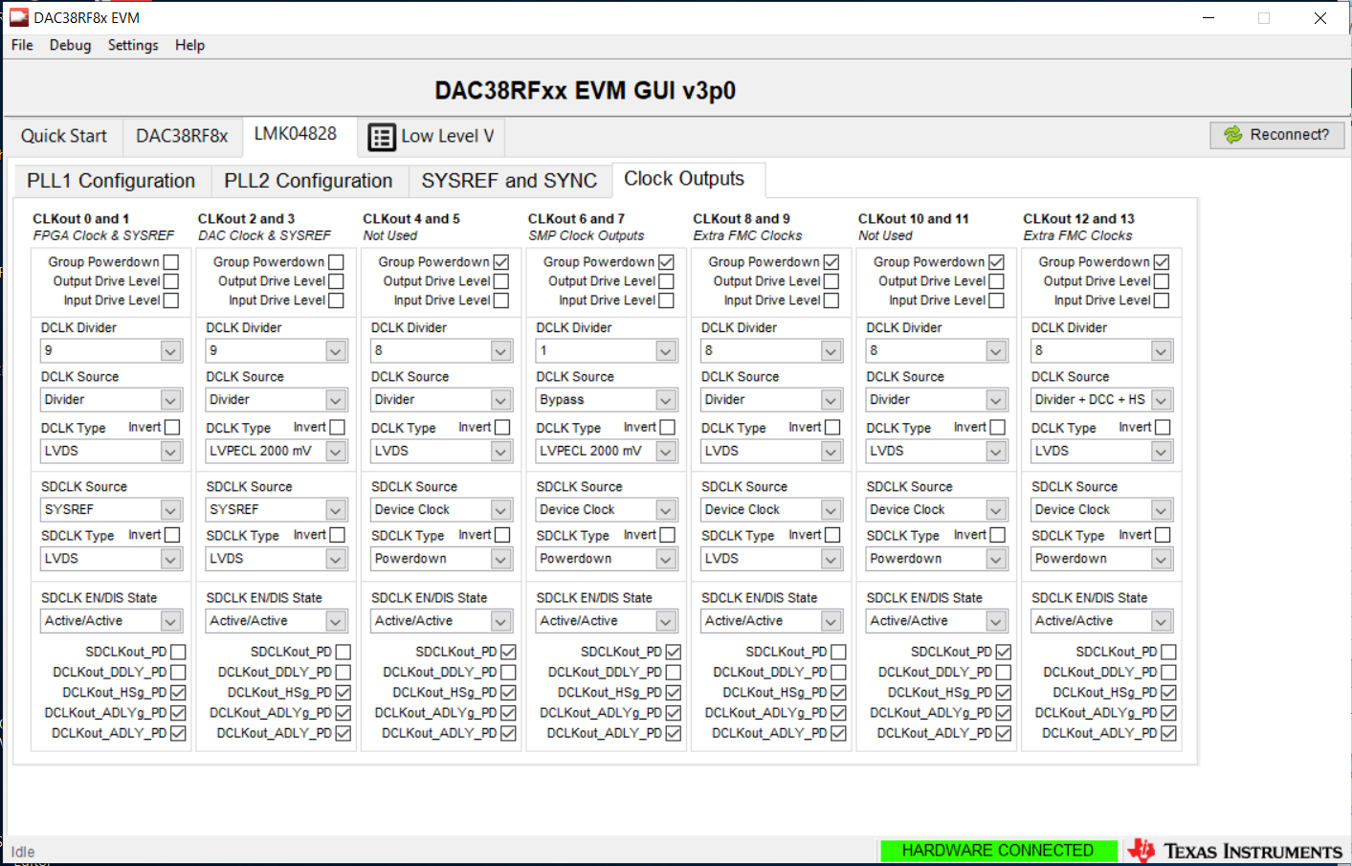Click the Low Level V list icon
The width and height of the screenshot is (1352, 866).
click(x=382, y=137)
